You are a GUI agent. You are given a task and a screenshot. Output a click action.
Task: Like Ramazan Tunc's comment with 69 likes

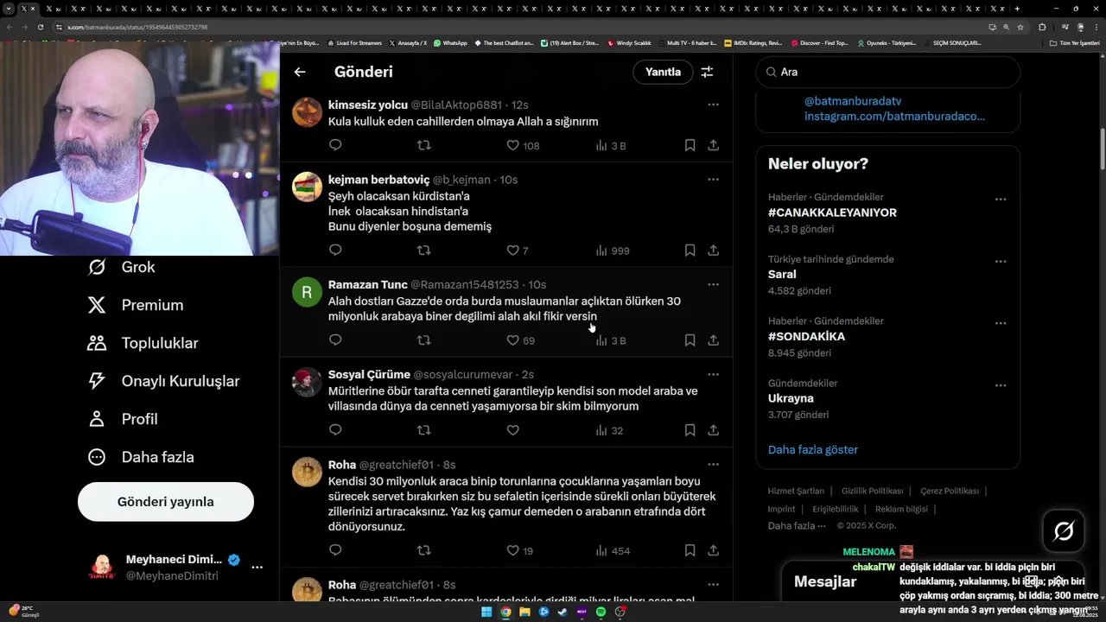click(x=520, y=340)
